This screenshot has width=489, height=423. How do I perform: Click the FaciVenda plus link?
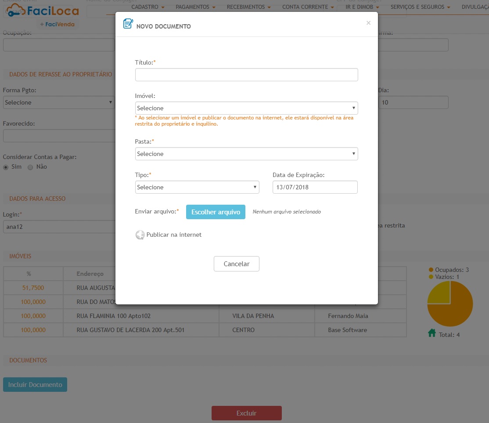(57, 24)
